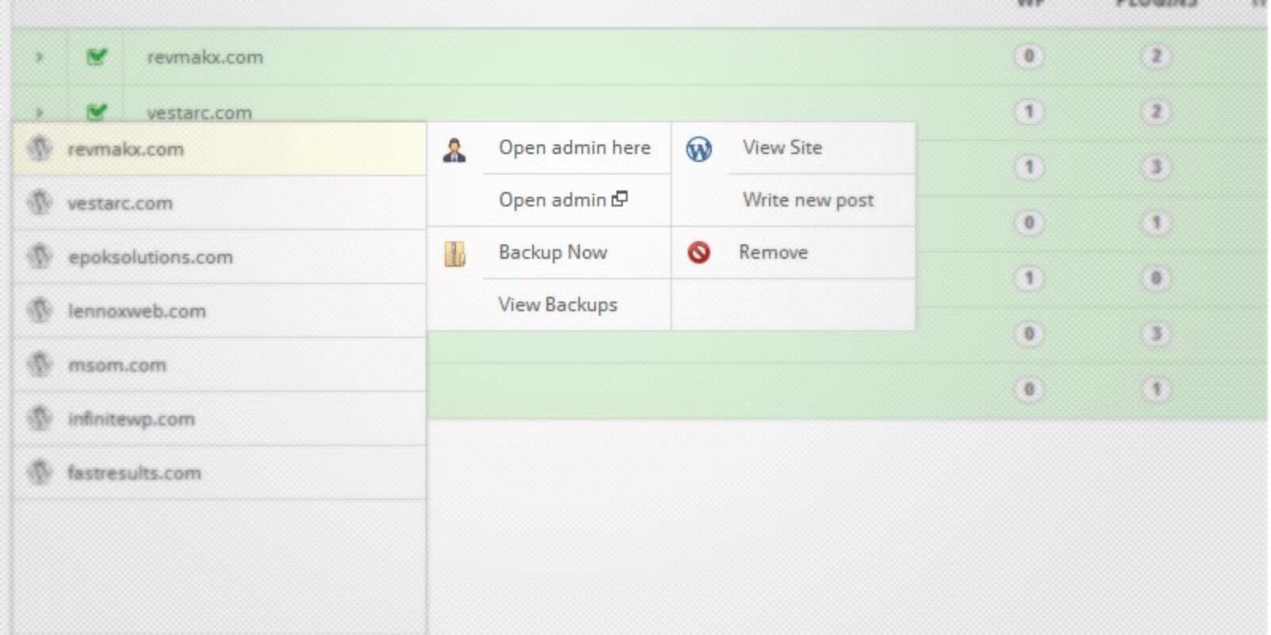Uncheck the revmakx.com row checkbox in table
This screenshot has height=635, width=1271.
point(96,56)
